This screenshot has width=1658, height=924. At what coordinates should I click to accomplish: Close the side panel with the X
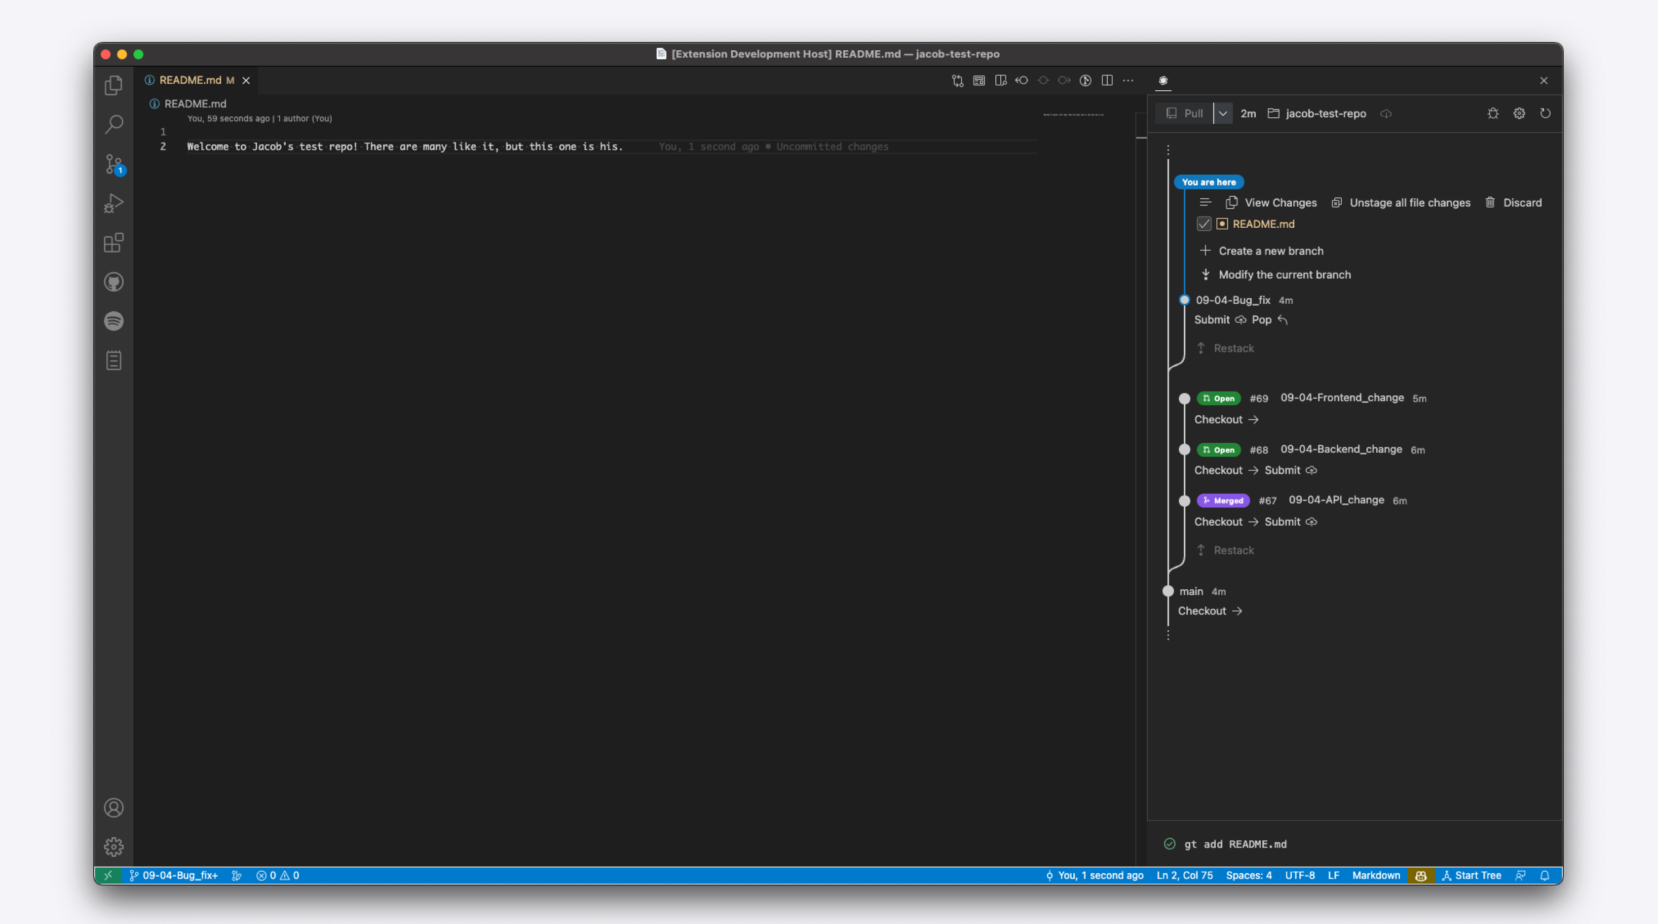1544,80
